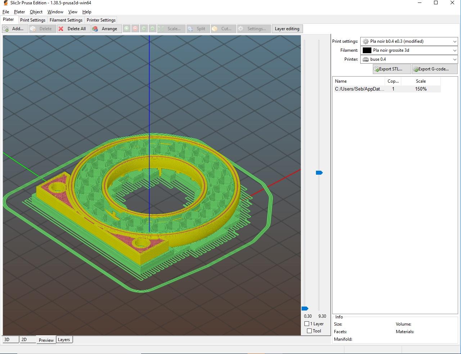Click the Arrange objects icon
Viewport: 461px width, 354px height.
96,29
